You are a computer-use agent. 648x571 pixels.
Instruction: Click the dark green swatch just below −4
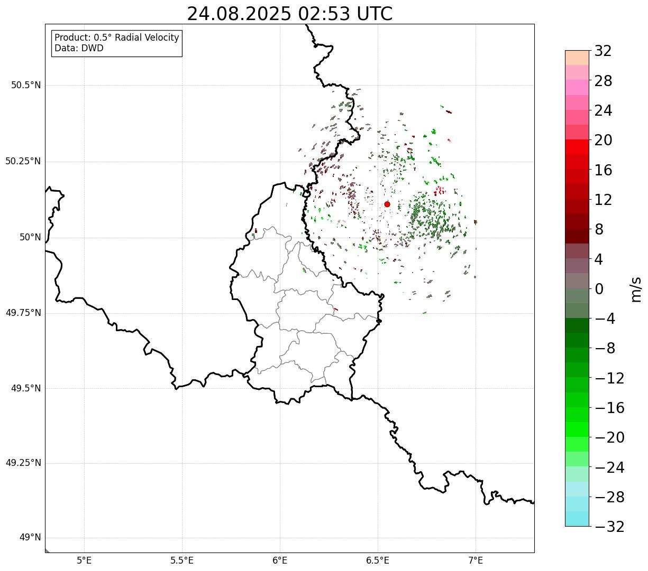[x=577, y=325]
